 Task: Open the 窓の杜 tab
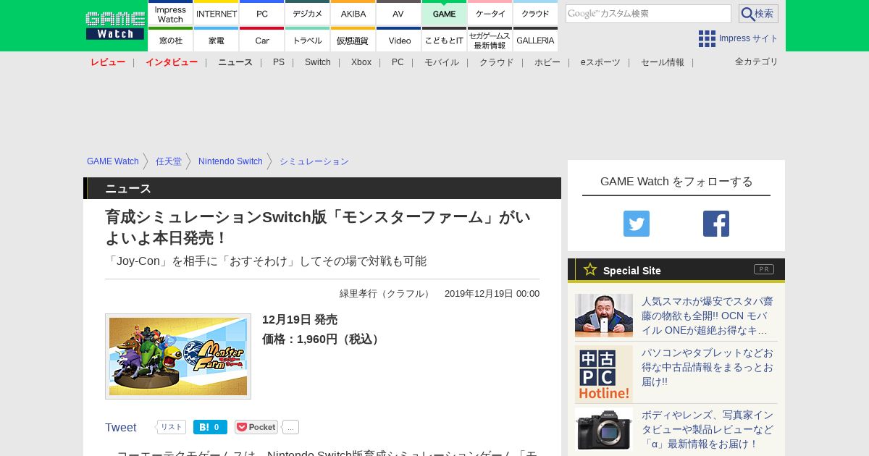(x=170, y=40)
